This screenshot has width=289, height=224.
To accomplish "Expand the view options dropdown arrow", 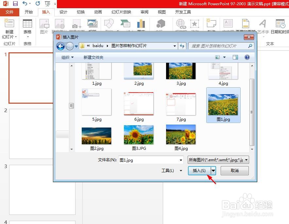I will coord(224,57).
